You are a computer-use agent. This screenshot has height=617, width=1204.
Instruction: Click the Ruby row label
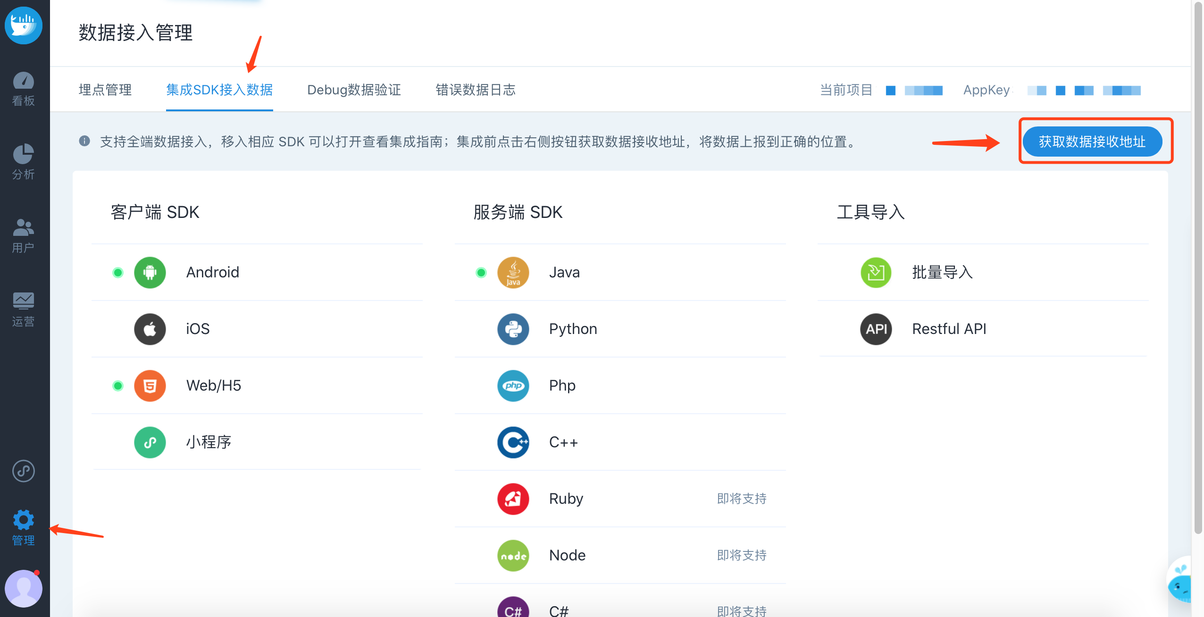566,499
